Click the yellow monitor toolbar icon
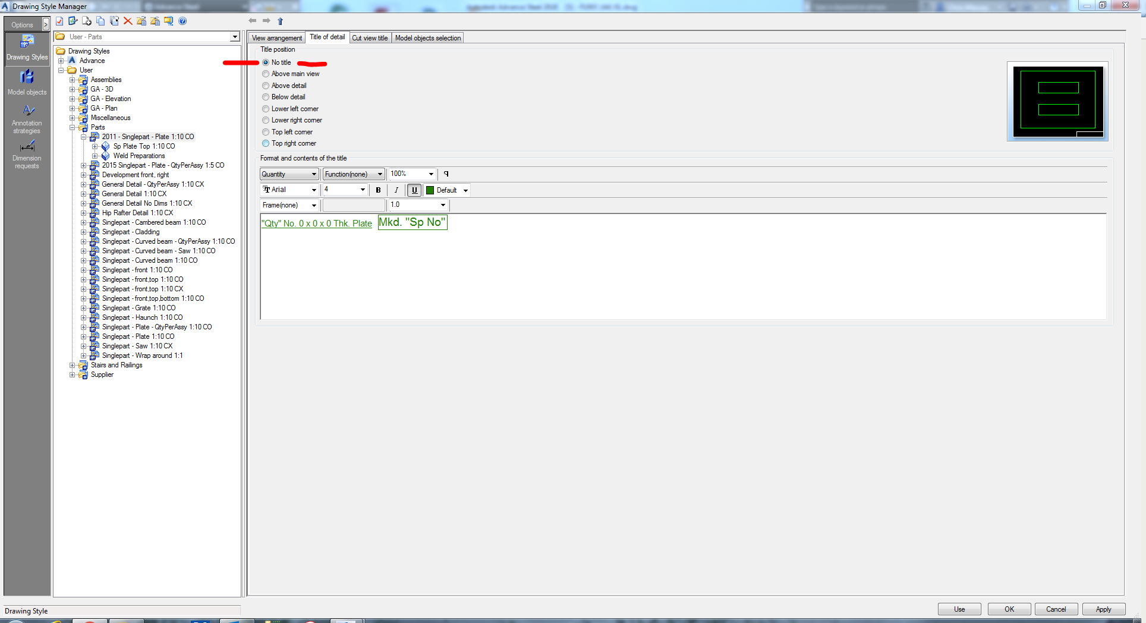Viewport: 1146px width, 623px height. click(x=169, y=21)
